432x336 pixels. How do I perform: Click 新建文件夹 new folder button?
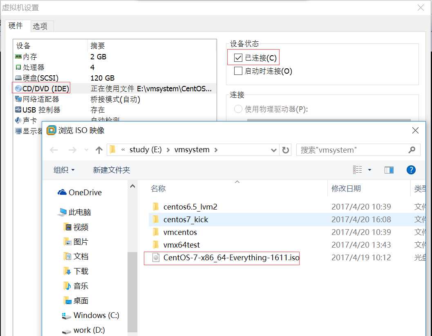[111, 170]
